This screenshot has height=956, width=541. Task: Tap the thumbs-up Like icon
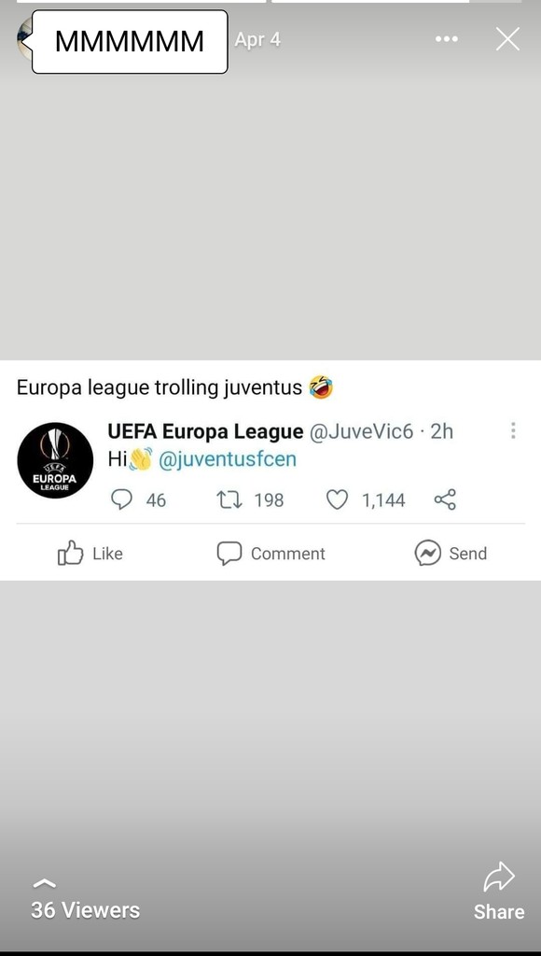pyautogui.click(x=70, y=553)
